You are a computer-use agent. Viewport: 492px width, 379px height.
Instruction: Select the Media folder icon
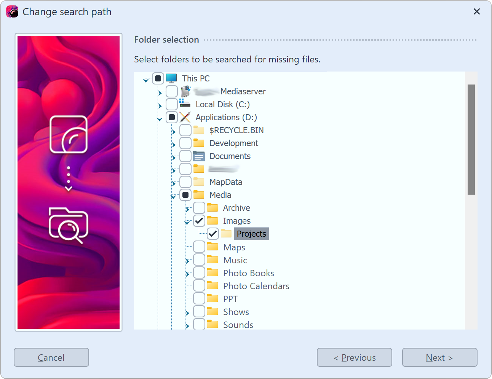(199, 194)
